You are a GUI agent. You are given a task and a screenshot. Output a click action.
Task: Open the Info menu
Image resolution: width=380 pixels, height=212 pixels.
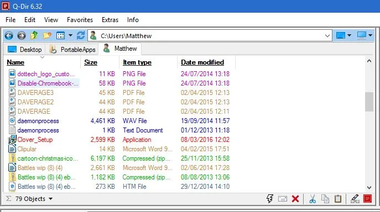[x=133, y=20]
